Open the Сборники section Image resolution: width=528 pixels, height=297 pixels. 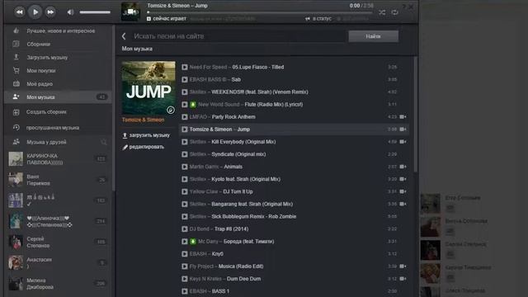(x=39, y=44)
